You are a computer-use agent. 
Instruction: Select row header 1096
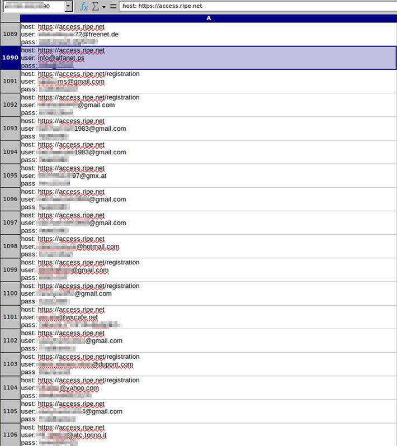(10, 200)
